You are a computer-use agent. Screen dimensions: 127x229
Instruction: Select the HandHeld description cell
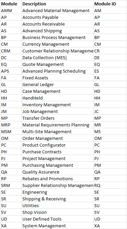[57, 98]
